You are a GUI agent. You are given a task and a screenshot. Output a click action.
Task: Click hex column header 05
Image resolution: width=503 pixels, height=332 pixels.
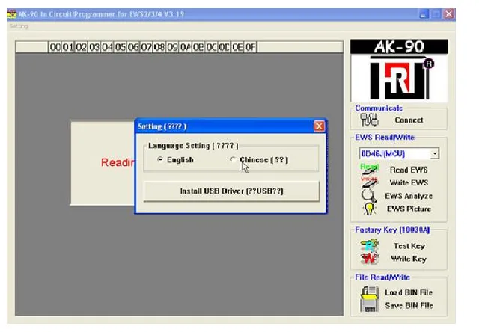pos(120,47)
